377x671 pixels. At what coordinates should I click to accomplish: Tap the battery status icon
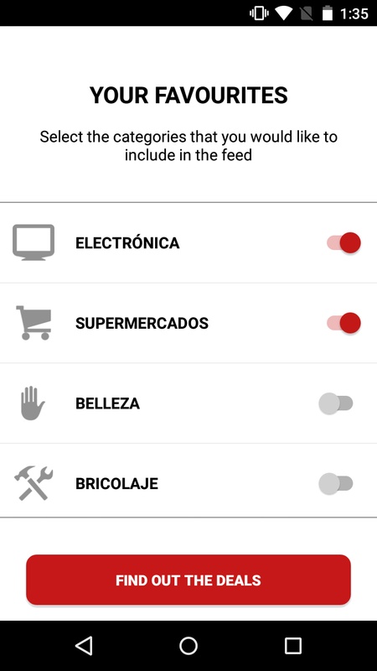328,13
